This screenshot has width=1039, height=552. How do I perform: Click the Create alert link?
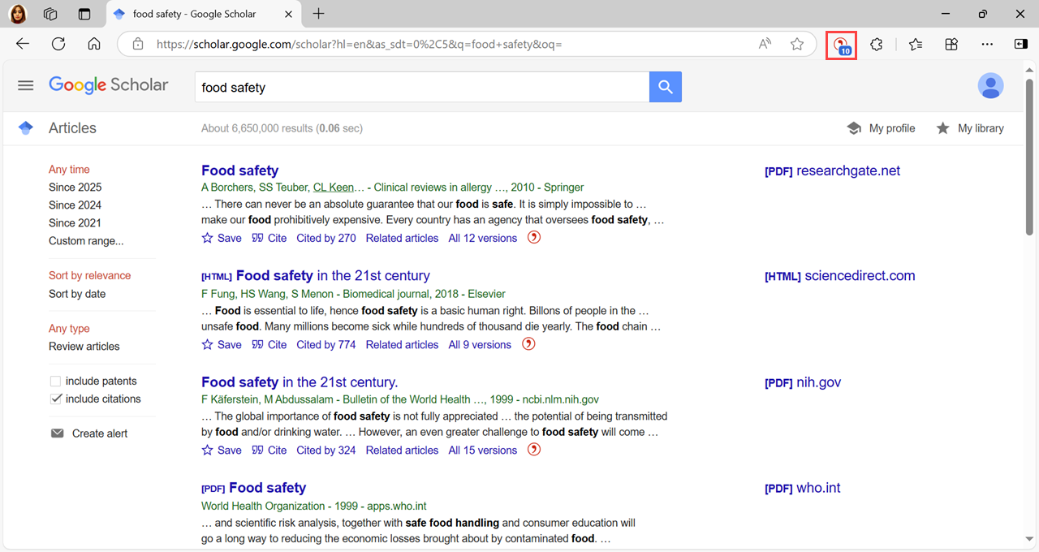click(99, 433)
